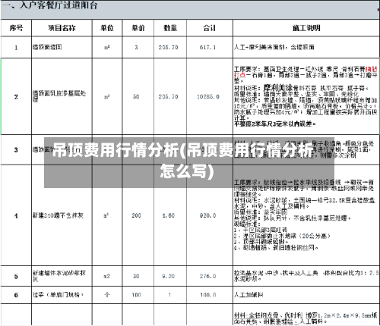
Task: Select the 砌墙植筋、新旧墙挂钢丝网 note line
Action: coord(276,248)
